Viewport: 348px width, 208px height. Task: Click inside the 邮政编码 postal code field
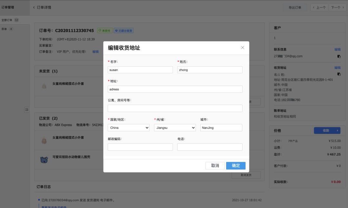(x=140, y=147)
